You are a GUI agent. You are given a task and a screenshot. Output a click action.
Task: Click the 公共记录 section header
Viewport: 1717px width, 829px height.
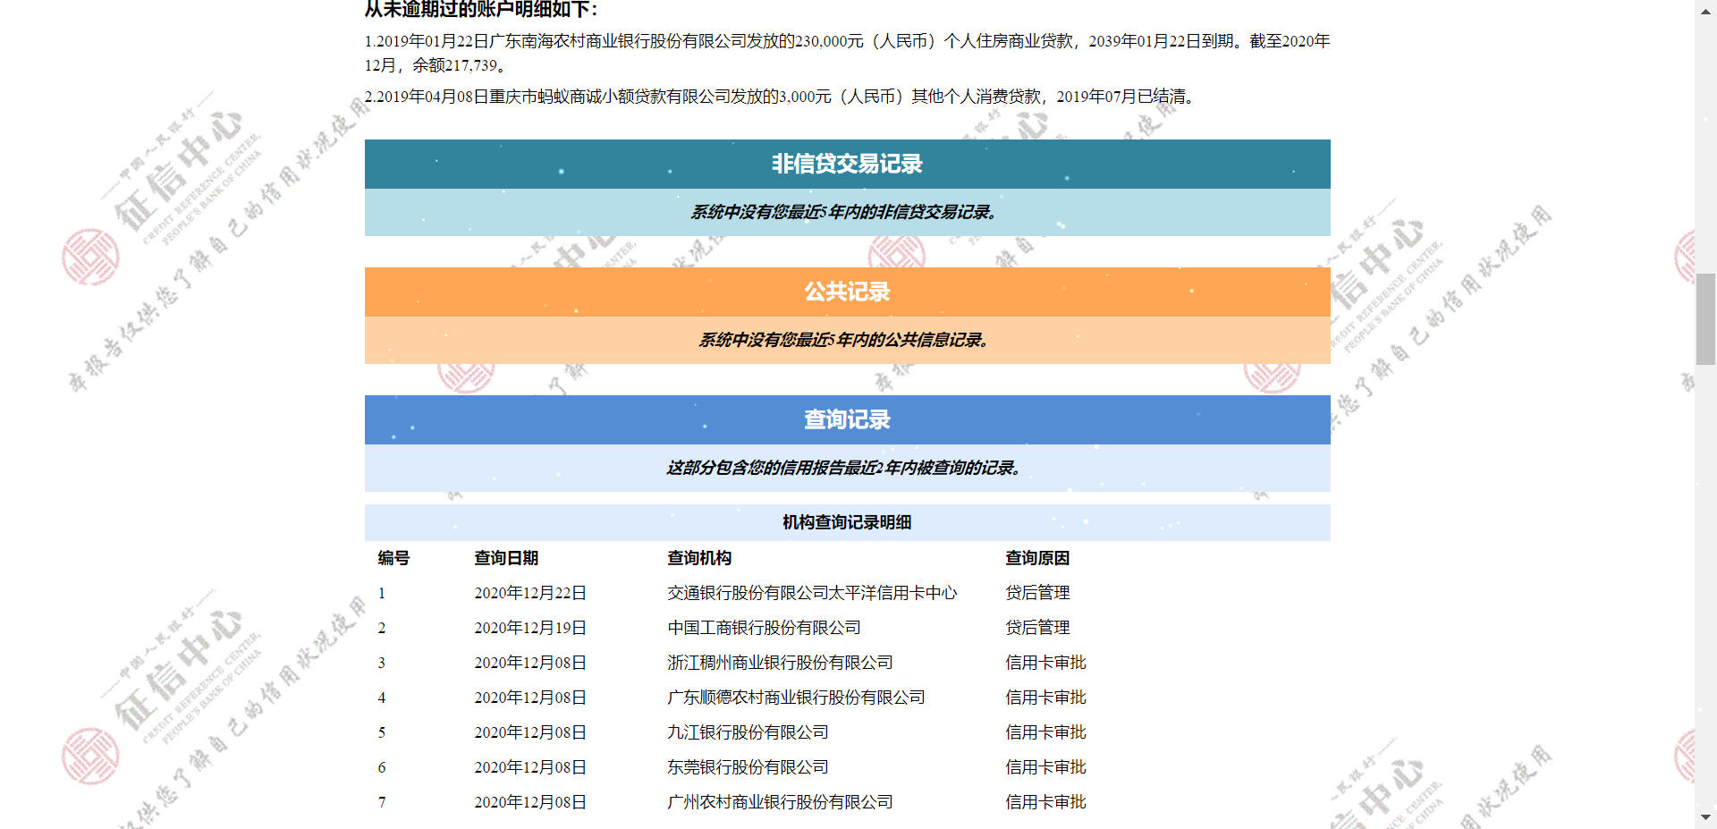847,292
